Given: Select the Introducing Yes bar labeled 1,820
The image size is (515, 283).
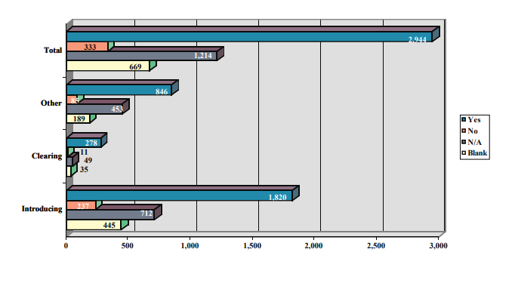Looking at the screenshot, I should pos(179,195).
